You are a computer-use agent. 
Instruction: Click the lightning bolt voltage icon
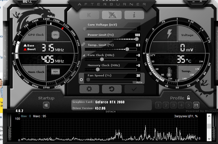pos(169,34)
